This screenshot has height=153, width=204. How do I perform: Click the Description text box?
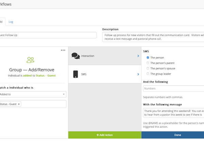click(153, 37)
